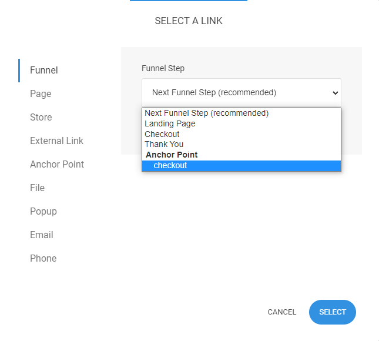Open the File link option
The image size is (379, 341).
pos(37,188)
